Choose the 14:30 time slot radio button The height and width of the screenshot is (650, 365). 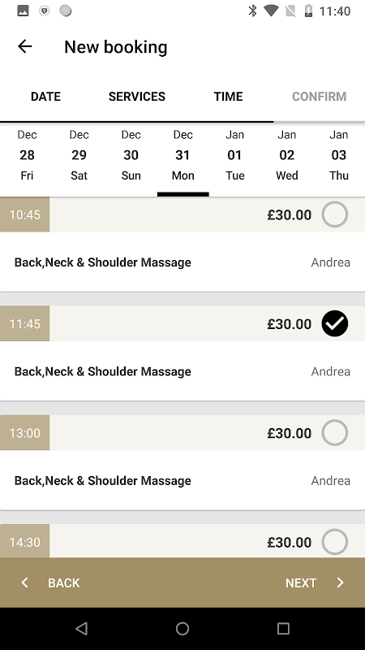(334, 541)
